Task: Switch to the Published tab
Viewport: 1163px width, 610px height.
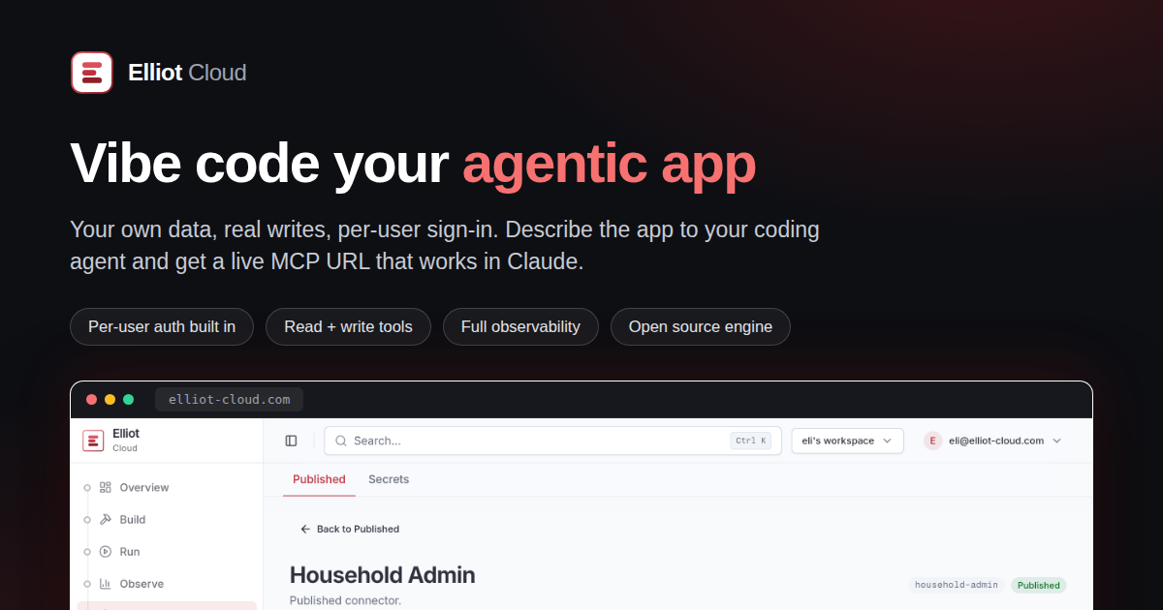Action: (x=319, y=479)
